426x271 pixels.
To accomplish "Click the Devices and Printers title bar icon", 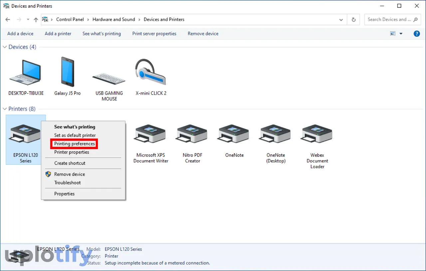I will click(x=6, y=6).
